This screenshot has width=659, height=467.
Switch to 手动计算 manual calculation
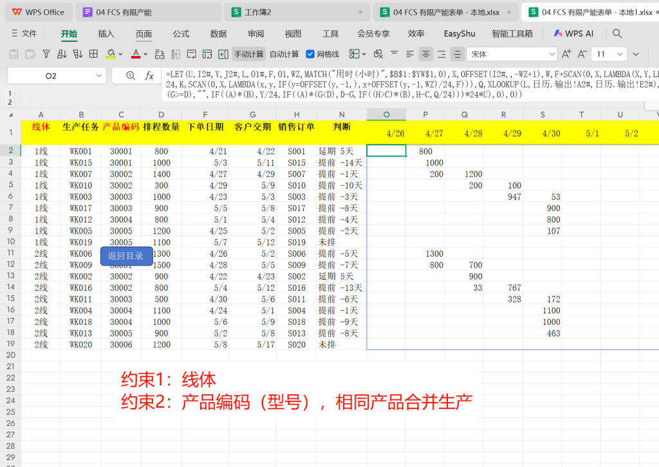(249, 54)
